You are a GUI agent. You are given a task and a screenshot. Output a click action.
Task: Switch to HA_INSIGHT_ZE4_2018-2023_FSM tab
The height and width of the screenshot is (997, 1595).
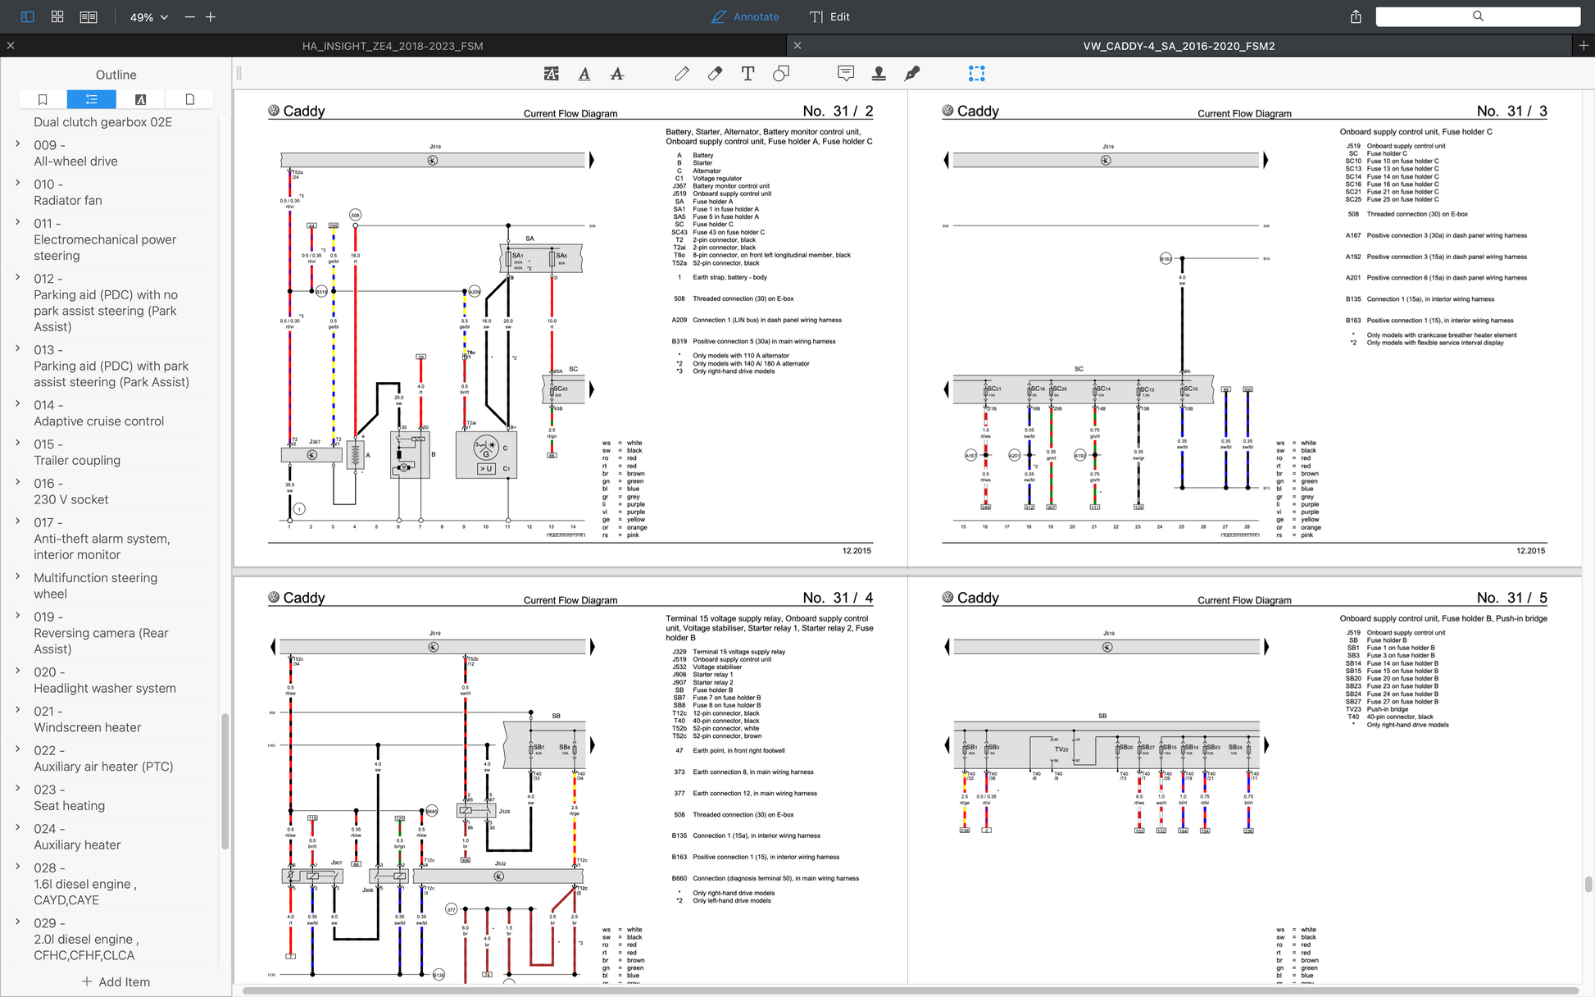pyautogui.click(x=393, y=46)
